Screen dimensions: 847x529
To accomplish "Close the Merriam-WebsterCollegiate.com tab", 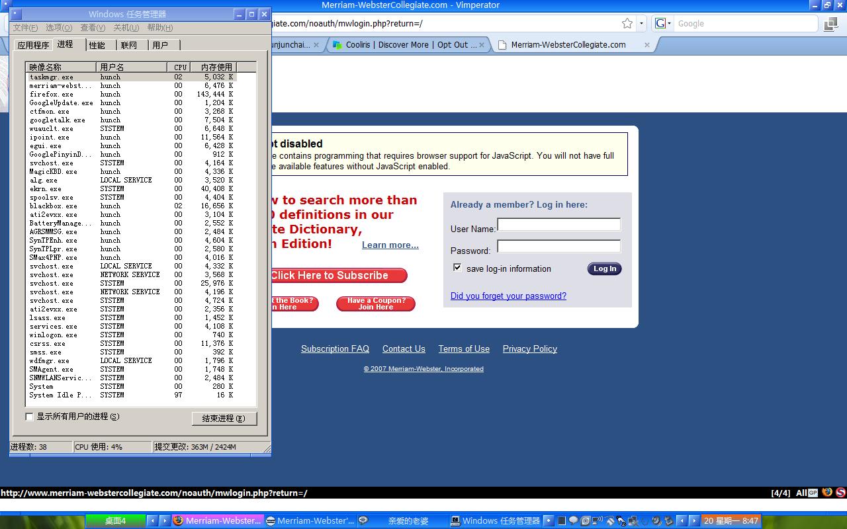I will point(646,45).
